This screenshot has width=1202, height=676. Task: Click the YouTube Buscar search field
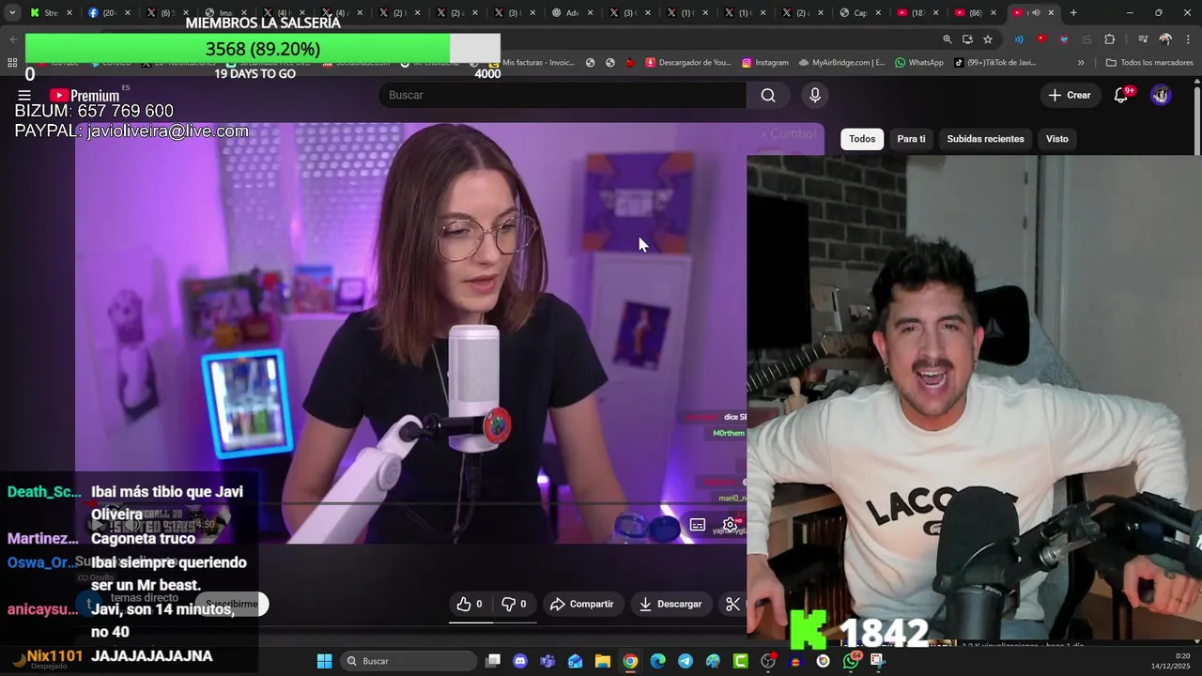tap(563, 95)
